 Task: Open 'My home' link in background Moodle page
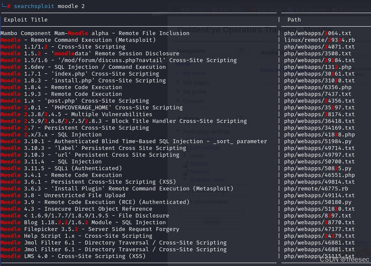pos(194,73)
